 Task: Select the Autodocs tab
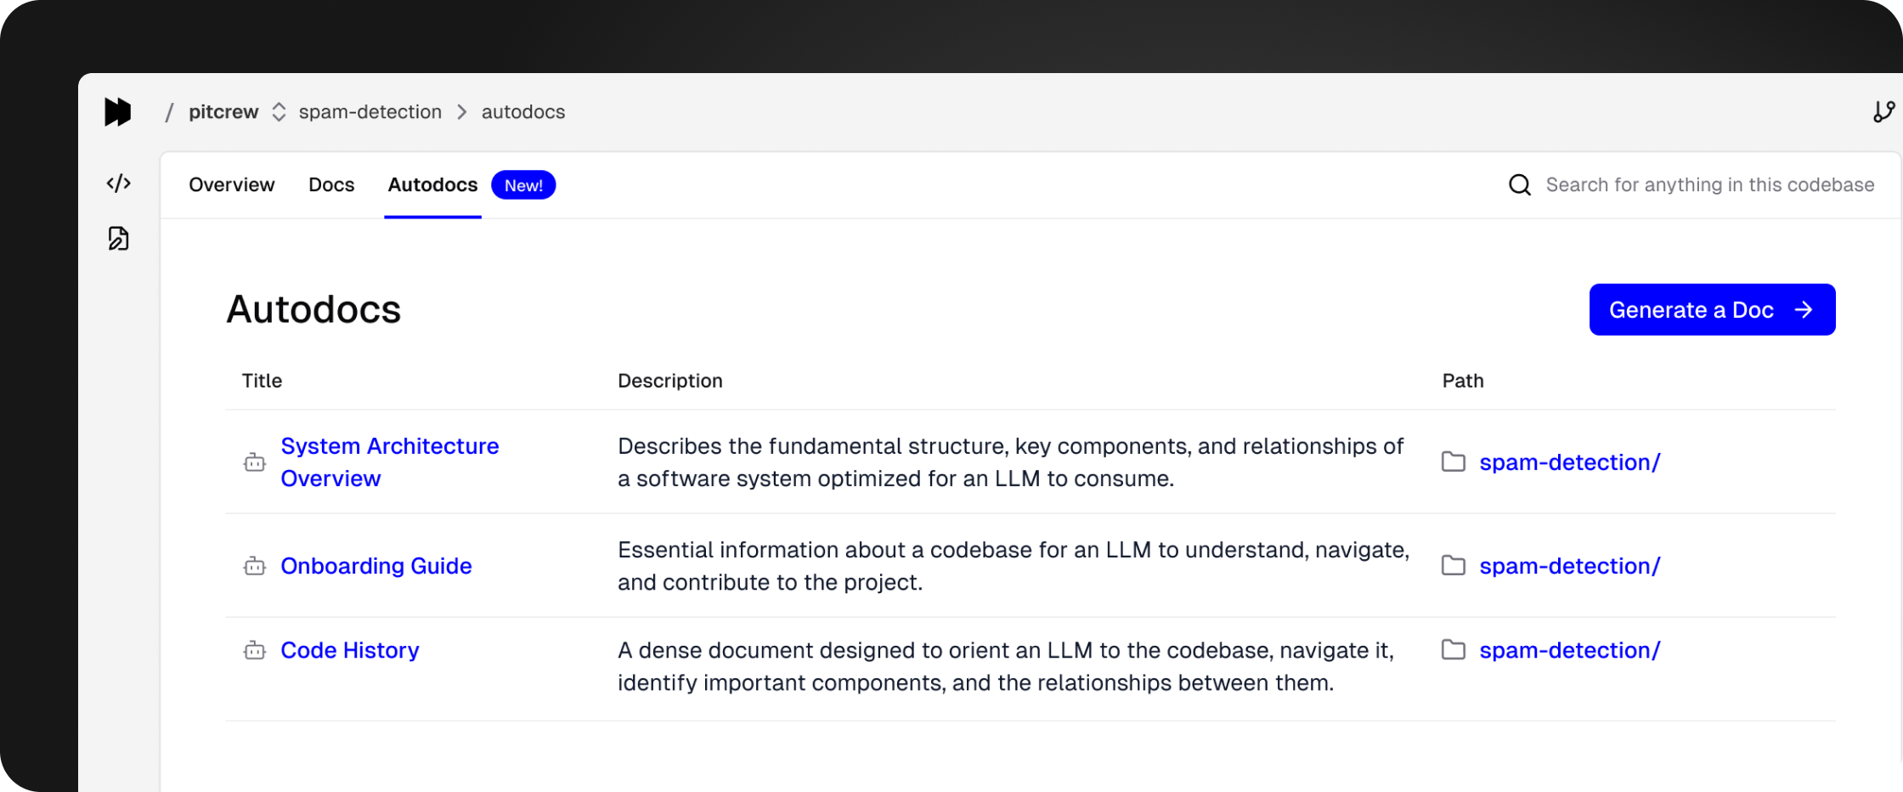pyautogui.click(x=432, y=185)
